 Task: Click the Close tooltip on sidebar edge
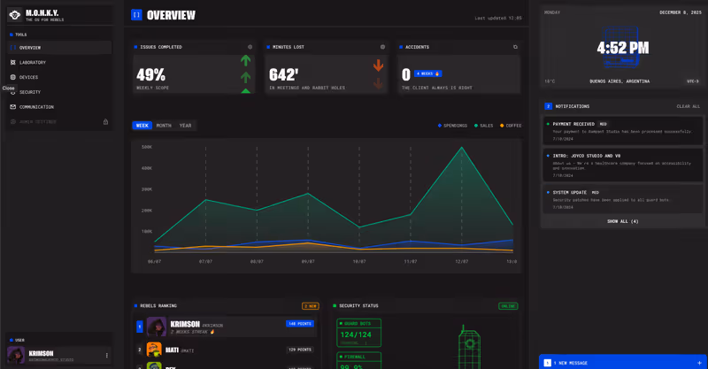tap(8, 88)
